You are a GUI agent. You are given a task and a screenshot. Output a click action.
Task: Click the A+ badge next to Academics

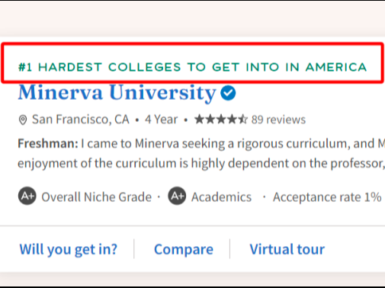(177, 196)
